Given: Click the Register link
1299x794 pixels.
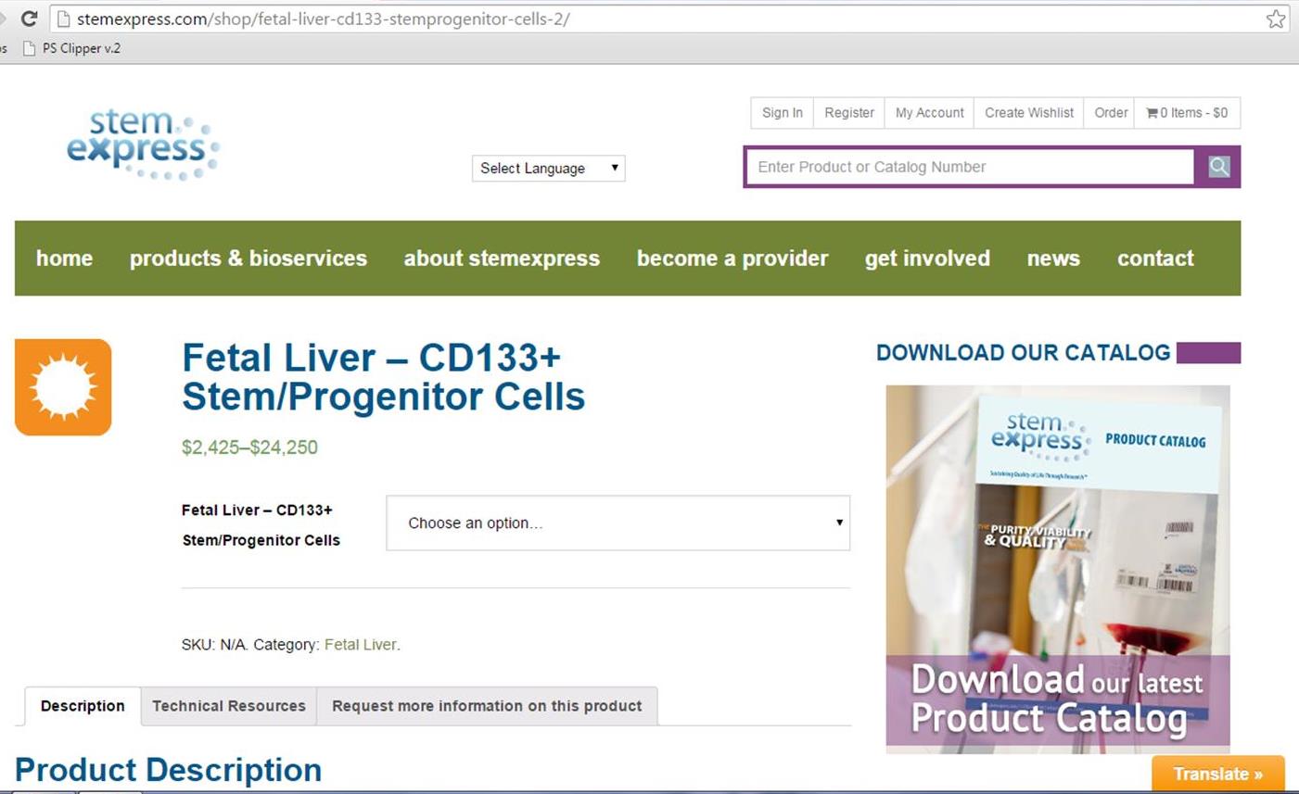Looking at the screenshot, I should pos(849,113).
